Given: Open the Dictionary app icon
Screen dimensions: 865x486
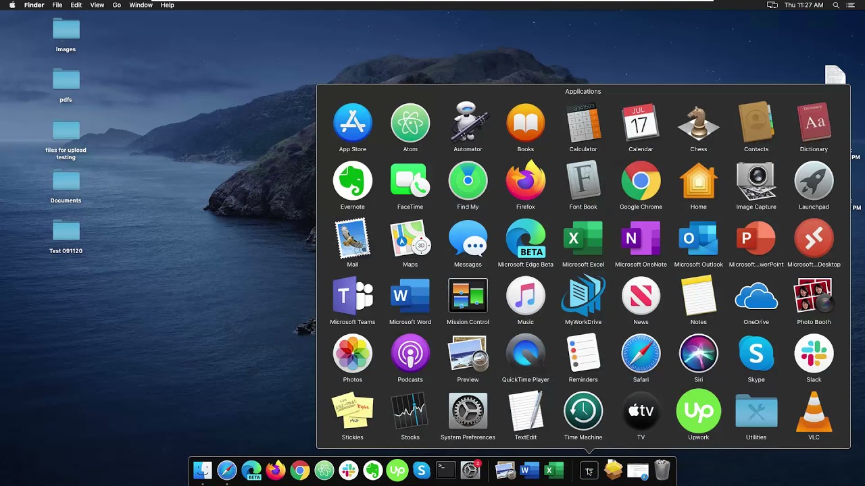Looking at the screenshot, I should (814, 123).
